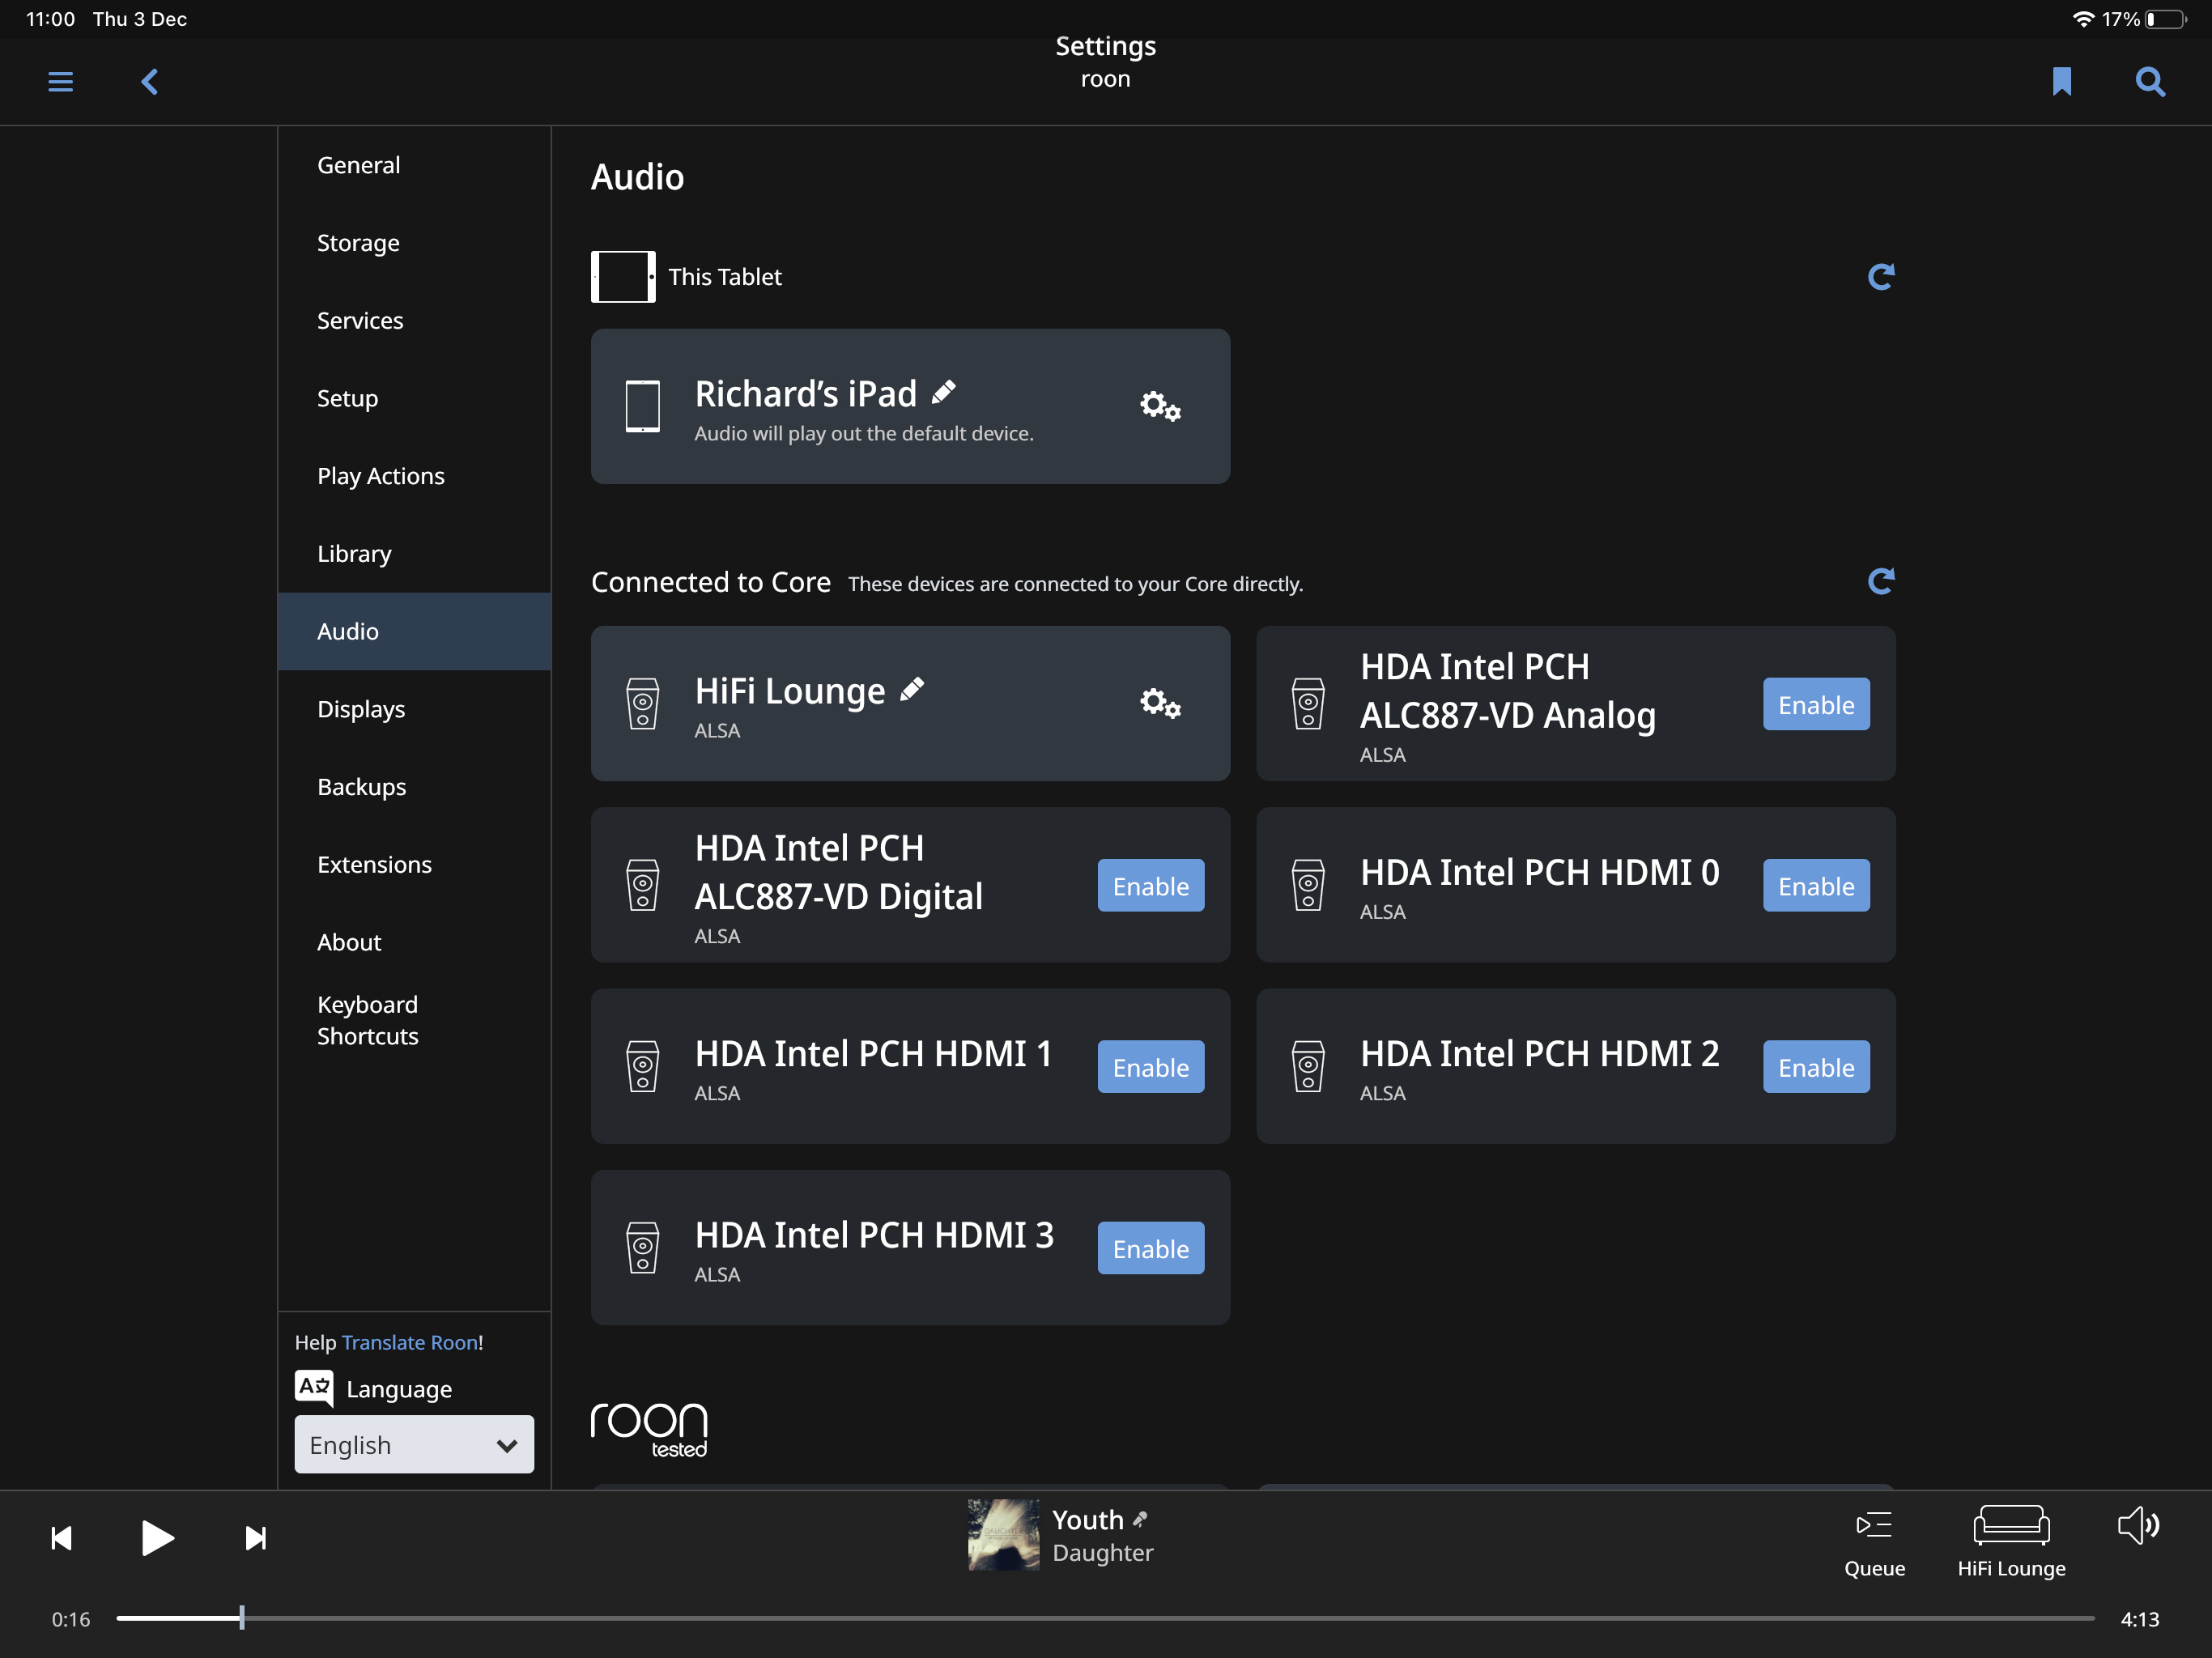Expand the English language dropdown
The width and height of the screenshot is (2212, 1658).
click(414, 1444)
